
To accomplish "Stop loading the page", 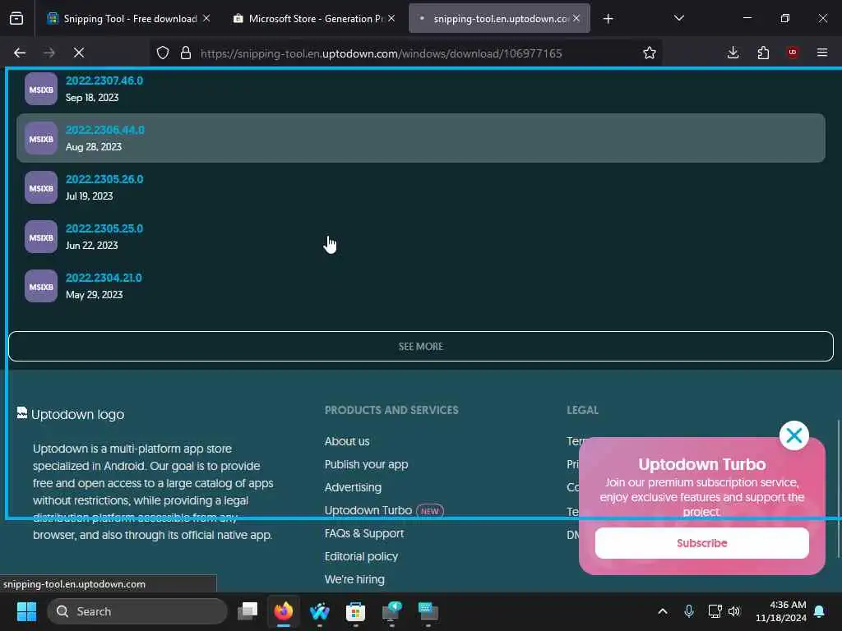I will point(79,53).
